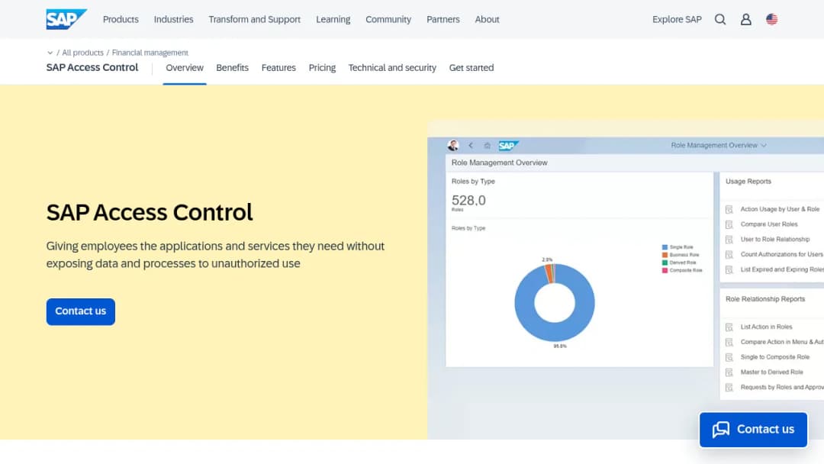Follow the Financial management breadcrumb link
824x464 pixels.
(150, 53)
